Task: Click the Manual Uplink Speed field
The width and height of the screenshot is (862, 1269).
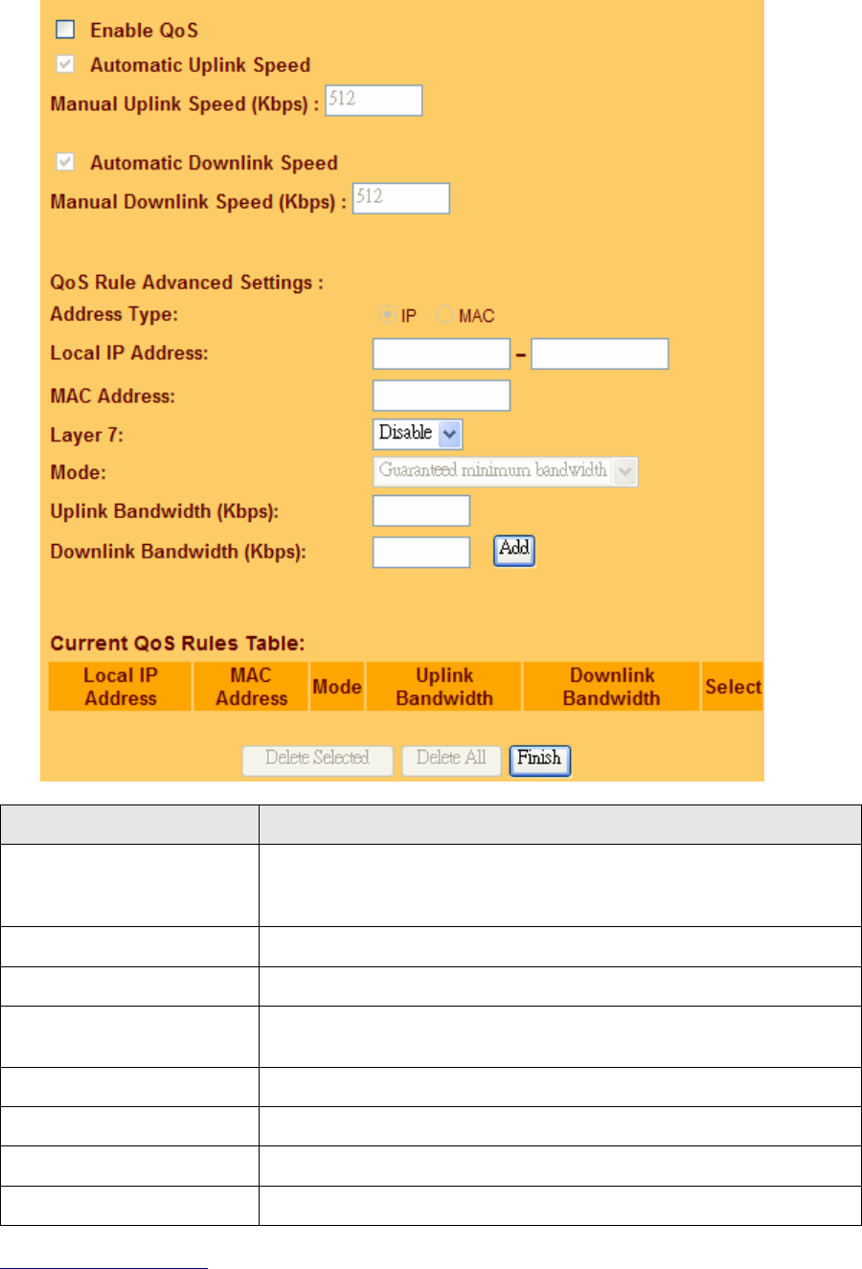Action: 374,100
